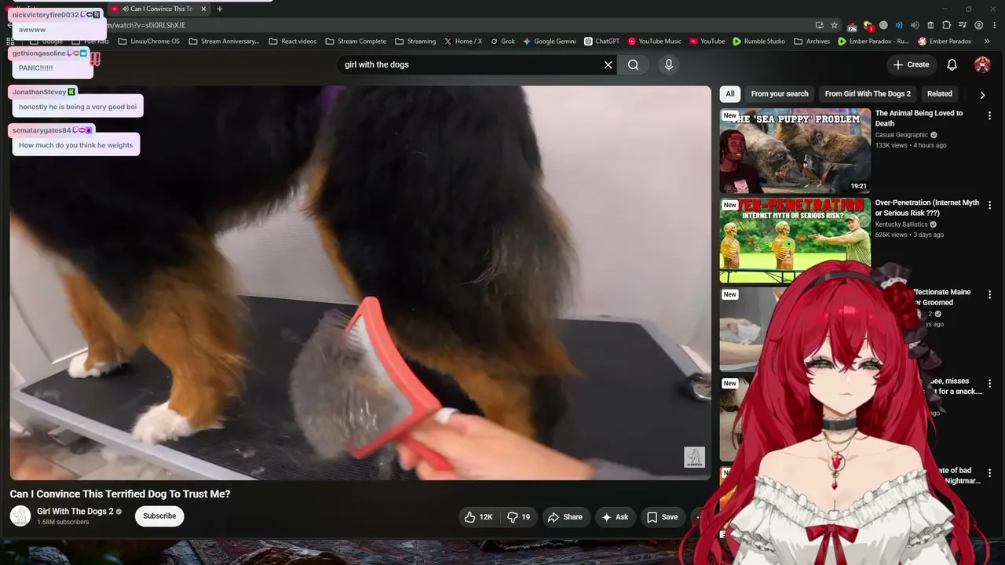Open options for the Over-Penetration video
The width and height of the screenshot is (1005, 565).
(989, 206)
